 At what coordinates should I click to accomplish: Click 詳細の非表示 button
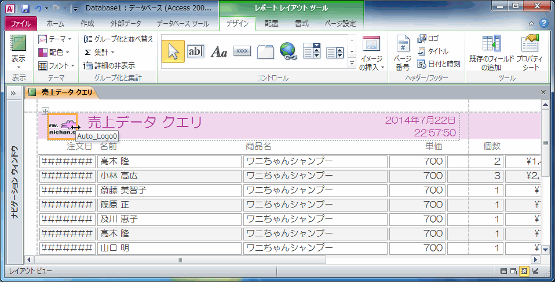[x=109, y=66]
